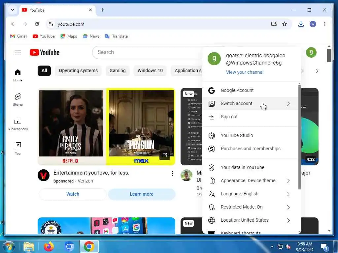The image size is (338, 253).
Task: Open the Guinness World Records video thumbnail
Action: (x=106, y=226)
